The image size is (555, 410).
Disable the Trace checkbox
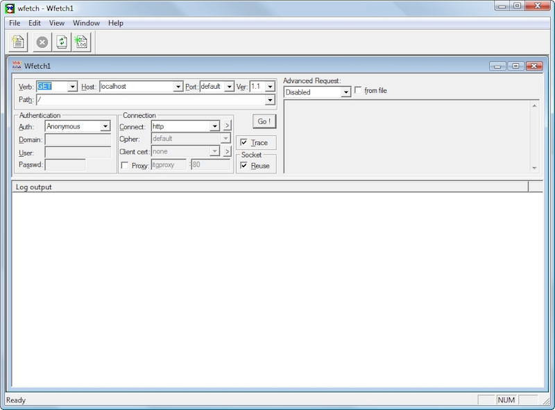(x=244, y=142)
